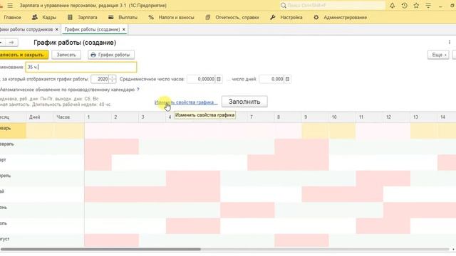The height and width of the screenshot is (256, 456).
Task: Click the day 8 column header
Action: (x=288, y=117)
